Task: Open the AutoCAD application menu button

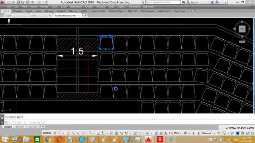Action: tap(2, 2)
